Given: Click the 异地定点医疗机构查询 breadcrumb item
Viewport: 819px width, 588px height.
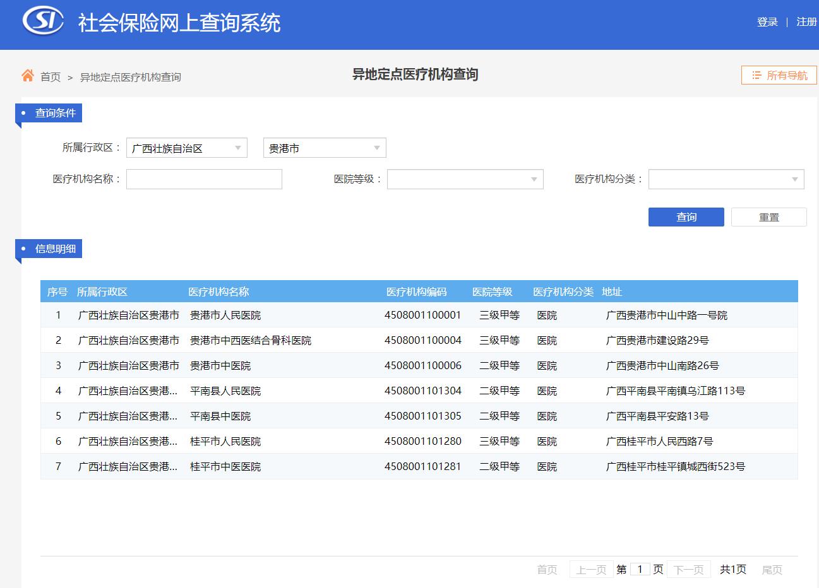Looking at the screenshot, I should (131, 77).
